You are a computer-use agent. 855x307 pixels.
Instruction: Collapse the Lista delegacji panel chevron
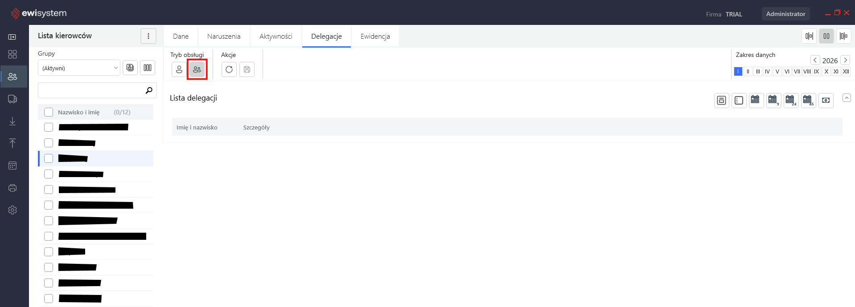[847, 98]
